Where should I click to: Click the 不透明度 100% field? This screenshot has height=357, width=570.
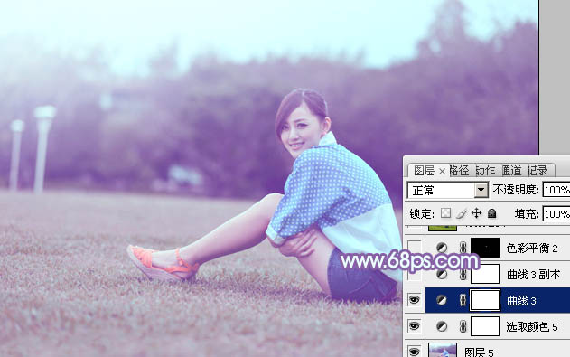[556, 190]
